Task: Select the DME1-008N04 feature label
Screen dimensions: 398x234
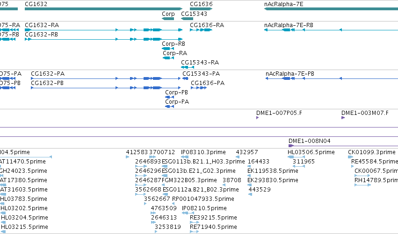Action: [310, 141]
